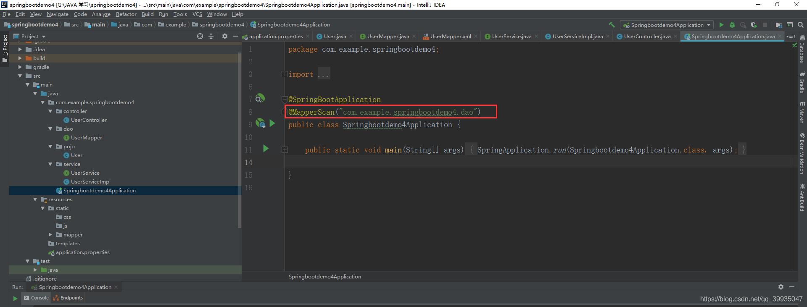Click the main breadcrumb in navigation bar
This screenshot has height=307, width=807.
[x=95, y=25]
